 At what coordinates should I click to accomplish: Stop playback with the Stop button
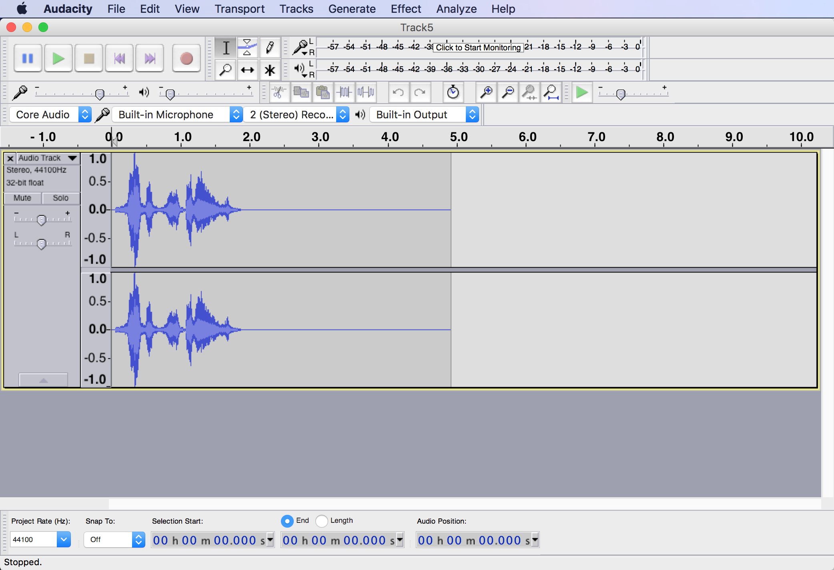(x=89, y=59)
